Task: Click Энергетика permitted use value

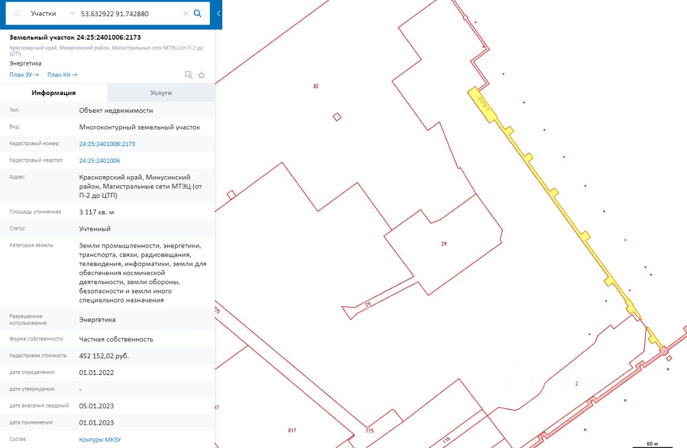Action: click(x=97, y=320)
